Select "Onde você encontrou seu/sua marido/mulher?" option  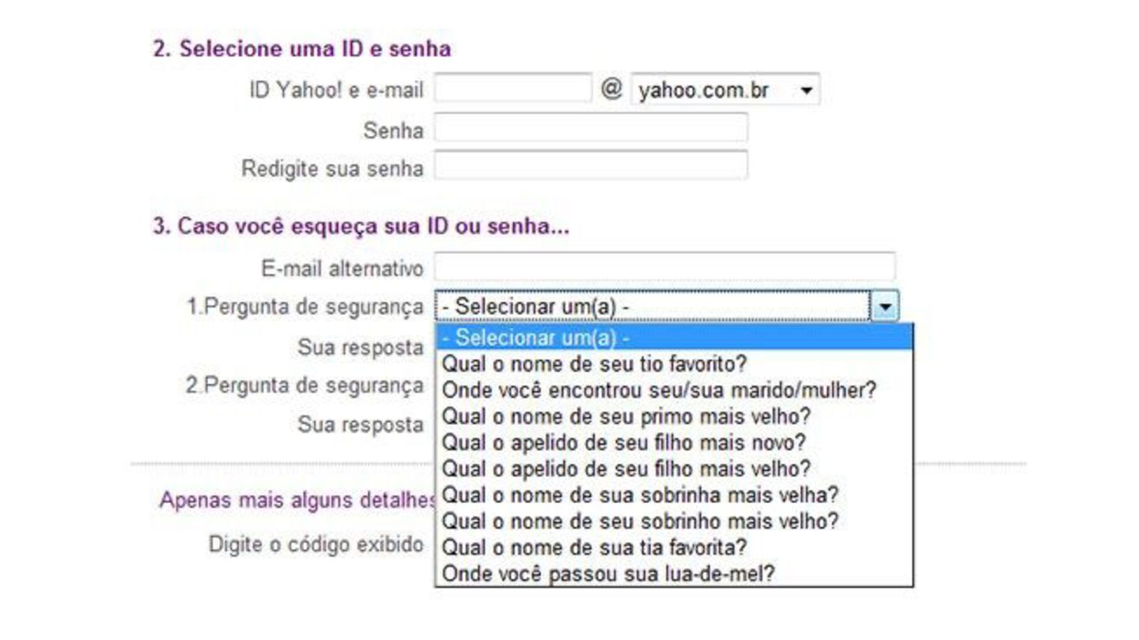(659, 390)
